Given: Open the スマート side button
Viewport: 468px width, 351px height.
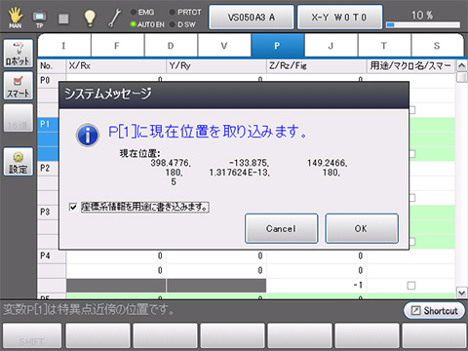Looking at the screenshot, I should coord(19,86).
